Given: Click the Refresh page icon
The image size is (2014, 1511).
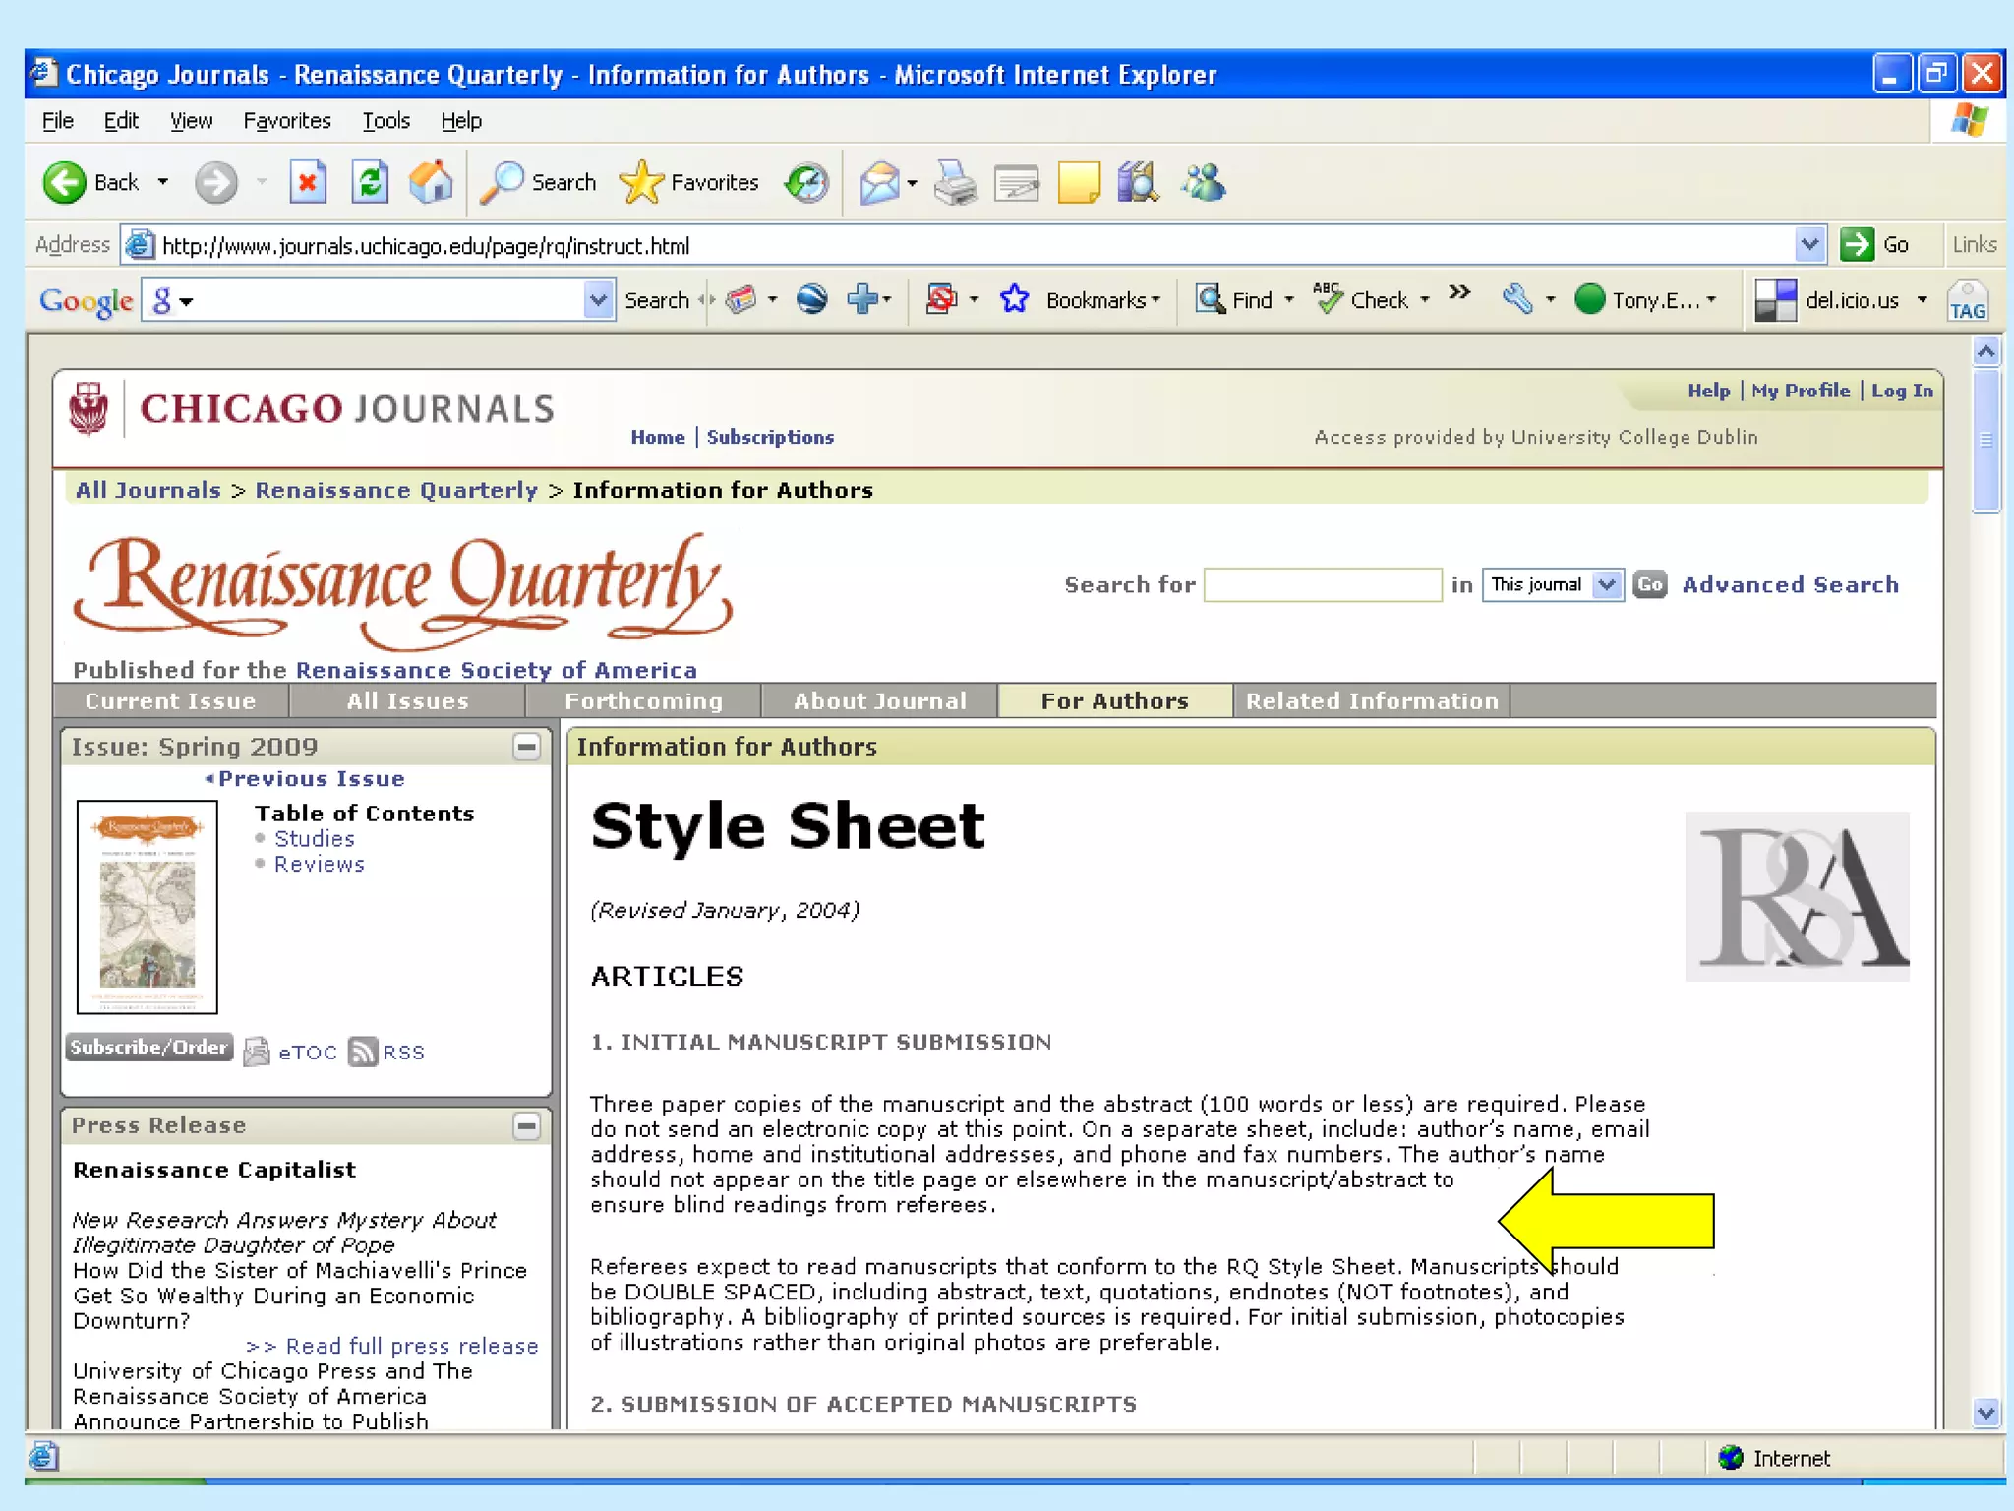Looking at the screenshot, I should [x=370, y=182].
